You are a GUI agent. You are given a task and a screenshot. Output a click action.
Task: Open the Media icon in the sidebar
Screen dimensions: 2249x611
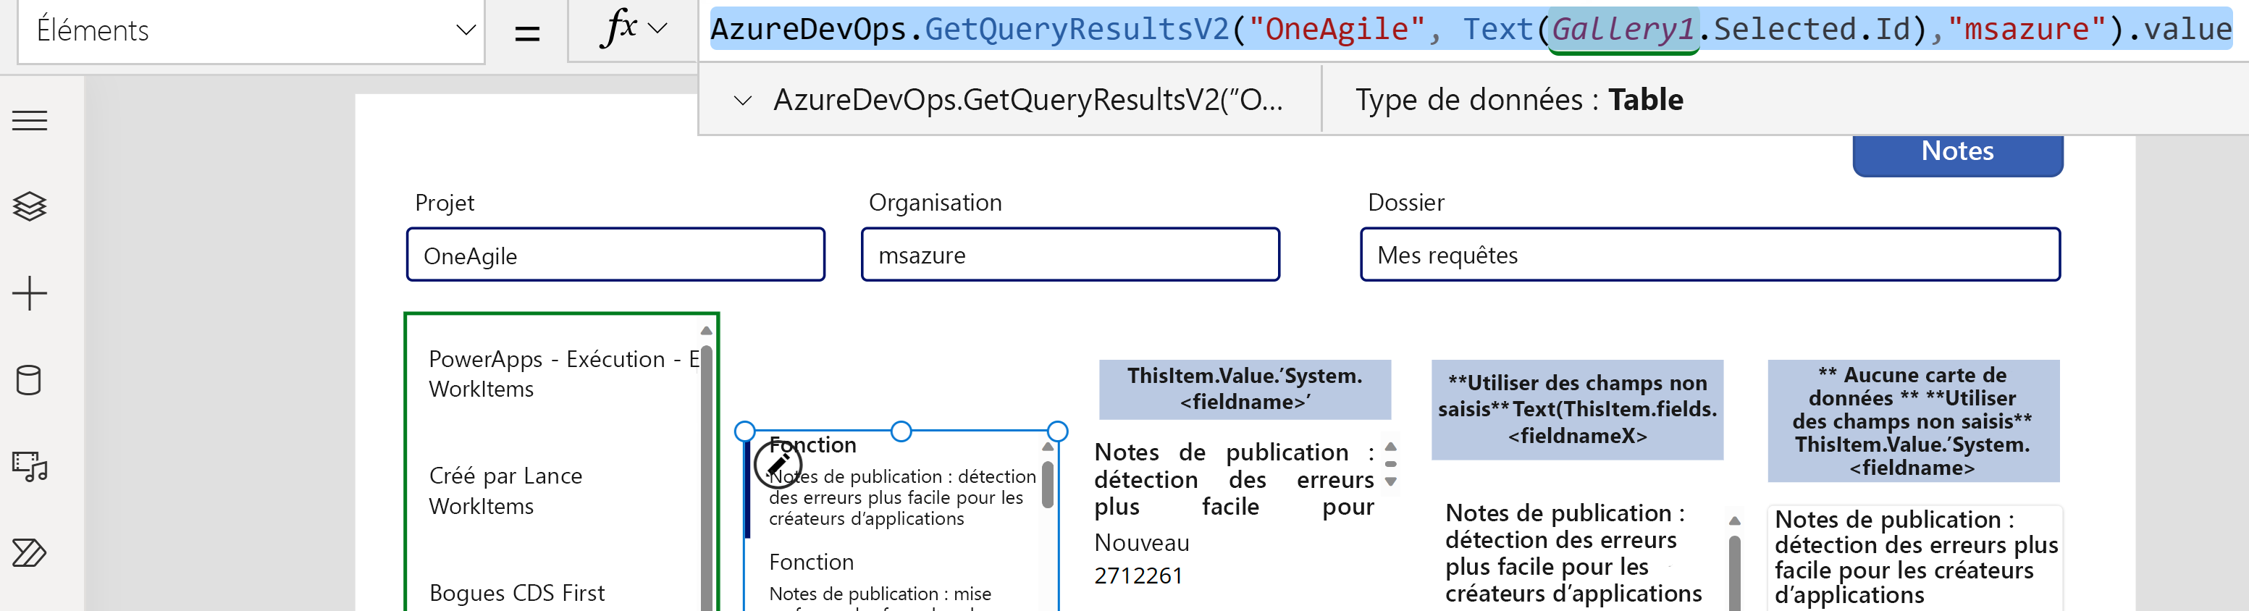pyautogui.click(x=30, y=466)
